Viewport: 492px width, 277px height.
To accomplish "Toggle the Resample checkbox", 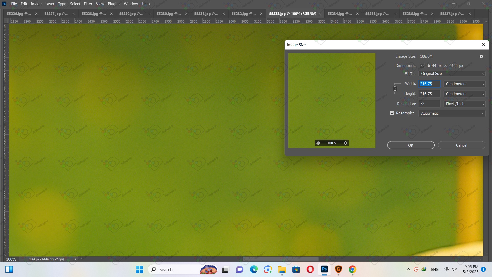I will (392, 113).
